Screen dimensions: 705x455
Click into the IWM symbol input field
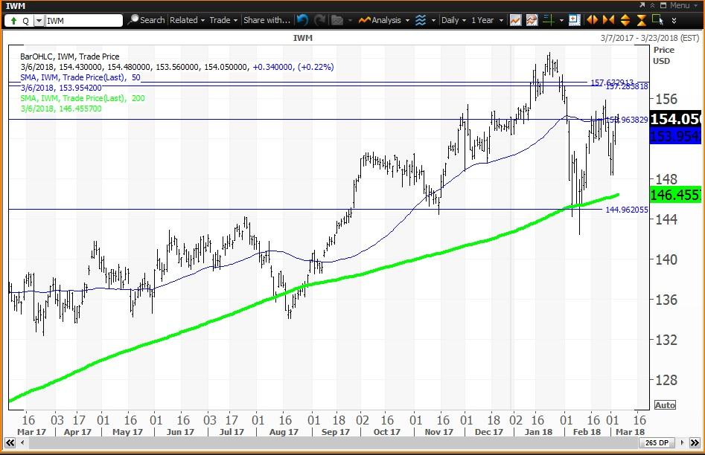coord(83,21)
